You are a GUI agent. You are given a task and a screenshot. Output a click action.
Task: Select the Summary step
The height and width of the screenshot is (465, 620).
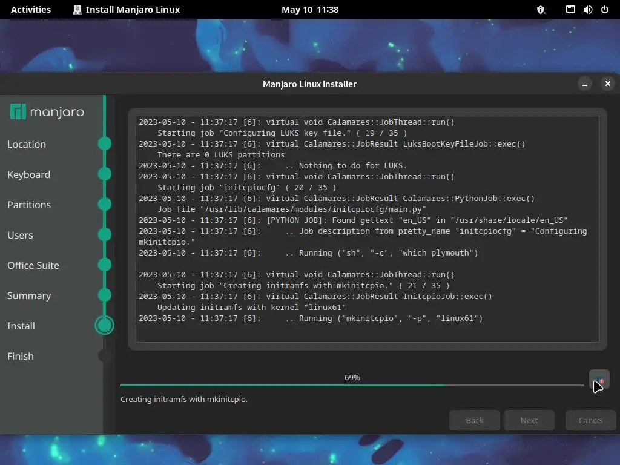point(29,295)
